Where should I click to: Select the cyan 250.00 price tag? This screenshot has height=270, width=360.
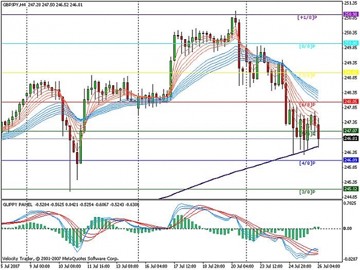pyautogui.click(x=351, y=43)
